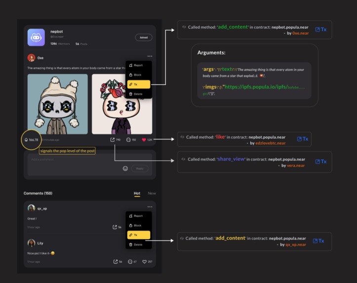Image resolution: width=357 pixels, height=283 pixels.
Task: Click the ipfs.popula.io image URL
Action: pyautogui.click(x=265, y=87)
